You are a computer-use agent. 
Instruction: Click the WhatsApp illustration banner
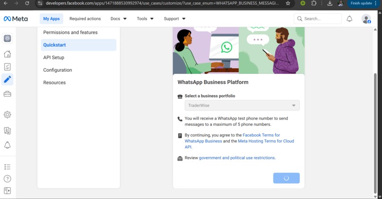[x=238, y=50]
